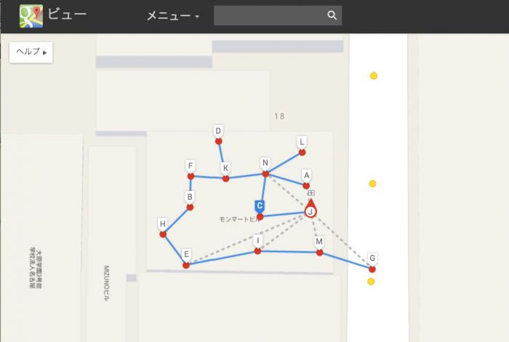Image resolution: width=509 pixels, height=342 pixels.
Task: Select the selected red pin J
Action: (x=310, y=208)
